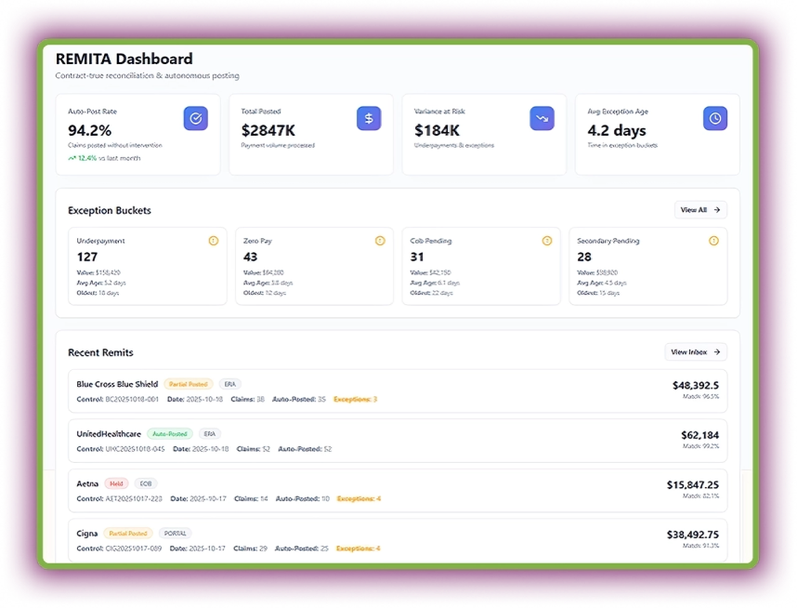
Task: Click the Zero Pay warning icon
Action: coord(380,240)
